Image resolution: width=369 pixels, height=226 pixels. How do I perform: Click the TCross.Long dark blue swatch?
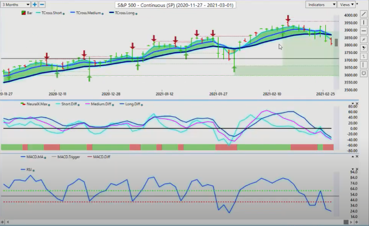coord(111,13)
